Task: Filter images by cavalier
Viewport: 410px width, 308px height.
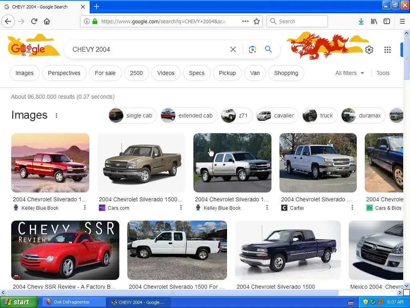Action: (x=277, y=115)
